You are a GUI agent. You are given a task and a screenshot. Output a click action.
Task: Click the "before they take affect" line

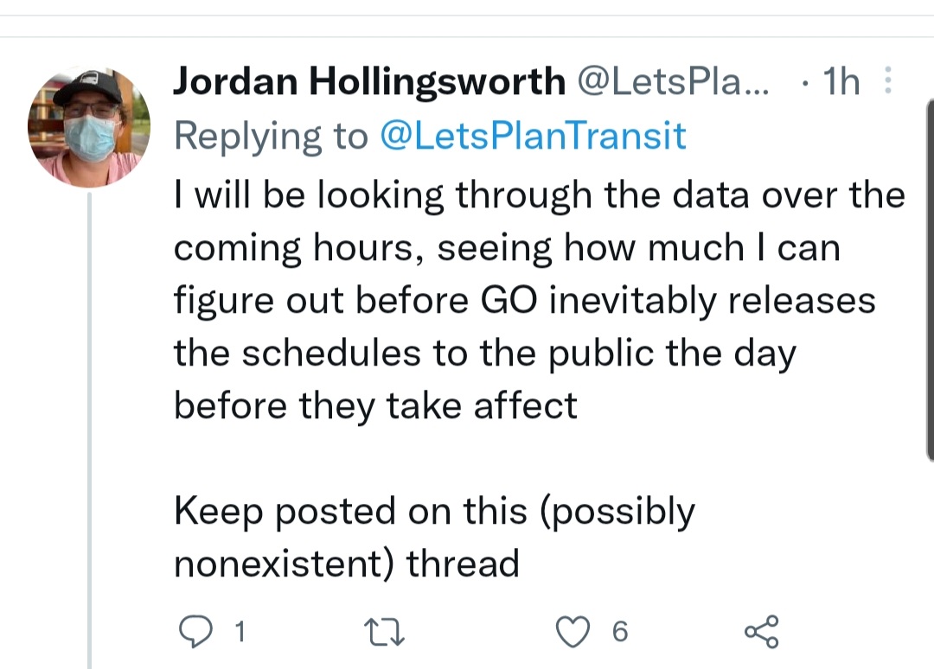pos(375,405)
